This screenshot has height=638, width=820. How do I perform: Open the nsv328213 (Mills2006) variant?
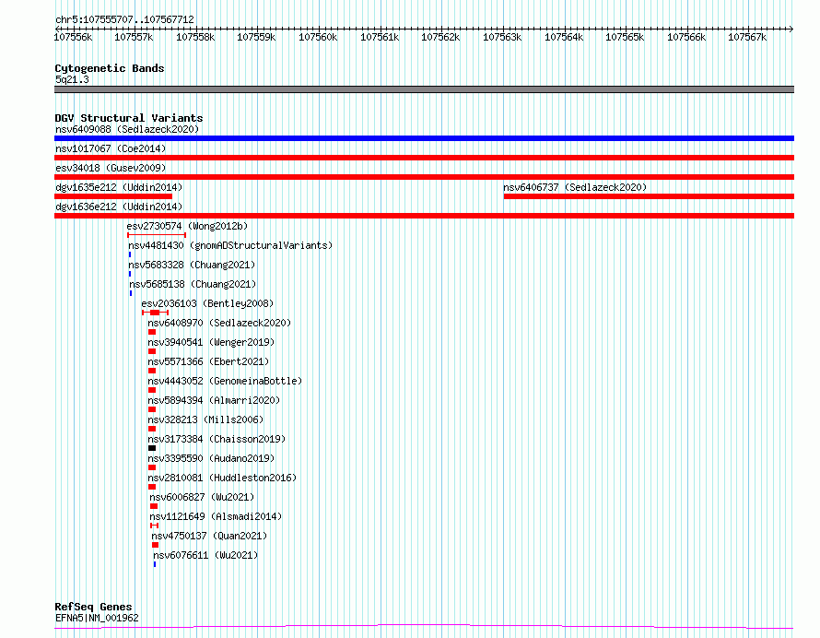pyautogui.click(x=205, y=419)
